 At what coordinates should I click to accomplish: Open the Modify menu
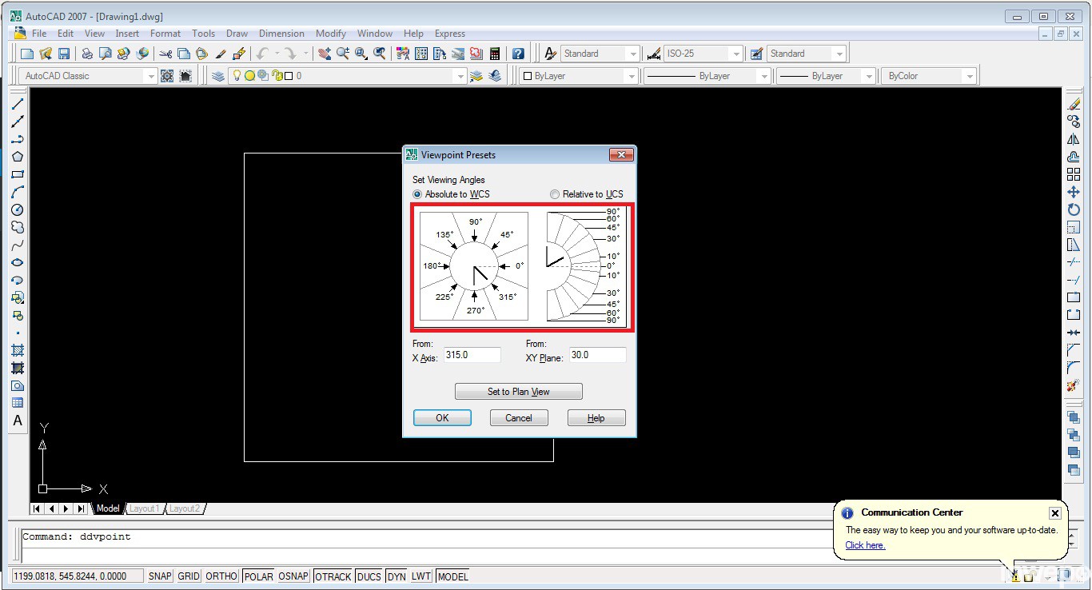click(x=330, y=34)
